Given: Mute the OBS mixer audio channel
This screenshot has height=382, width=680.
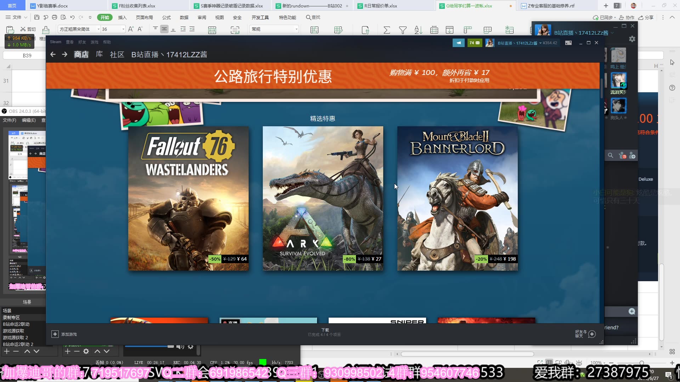Looking at the screenshot, I should click(x=180, y=347).
